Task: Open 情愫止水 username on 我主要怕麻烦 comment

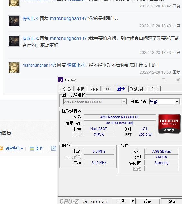Action: [30, 38]
